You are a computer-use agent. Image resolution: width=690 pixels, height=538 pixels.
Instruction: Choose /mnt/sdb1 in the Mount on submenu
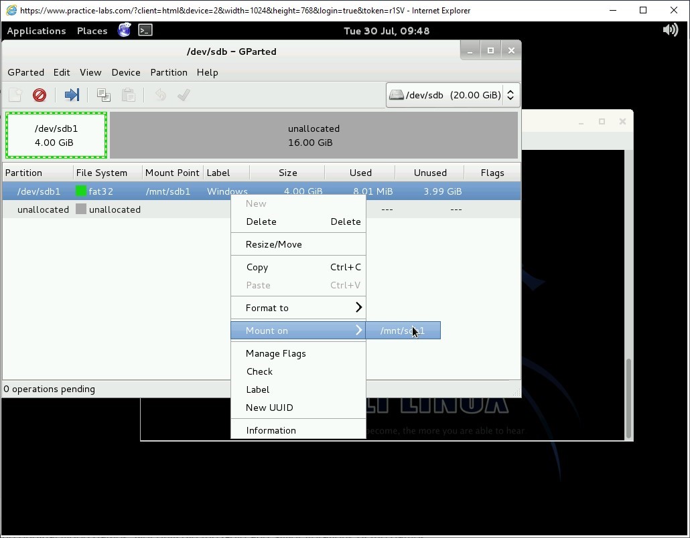click(403, 331)
